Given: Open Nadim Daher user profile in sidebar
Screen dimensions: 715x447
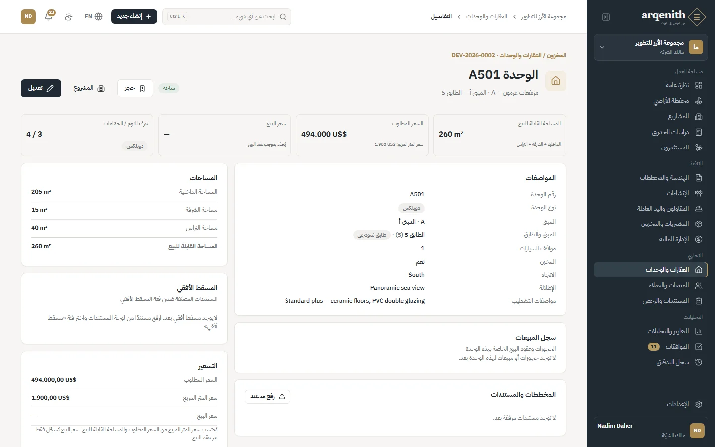Looking at the screenshot, I should pos(650,430).
